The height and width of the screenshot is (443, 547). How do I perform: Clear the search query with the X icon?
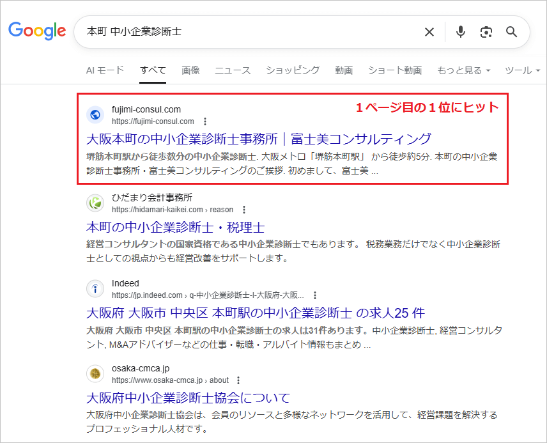[429, 32]
